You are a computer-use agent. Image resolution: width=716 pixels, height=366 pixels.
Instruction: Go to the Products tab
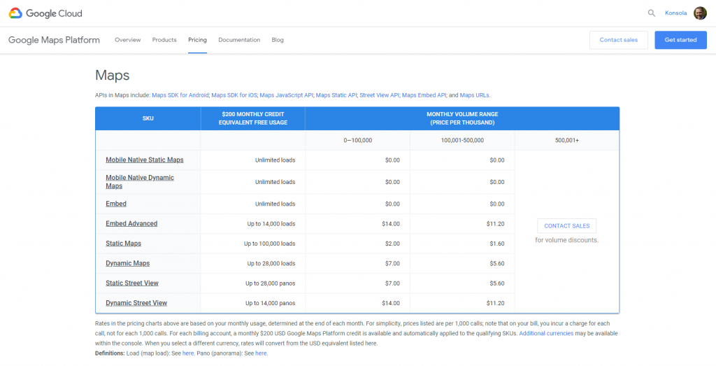164,40
